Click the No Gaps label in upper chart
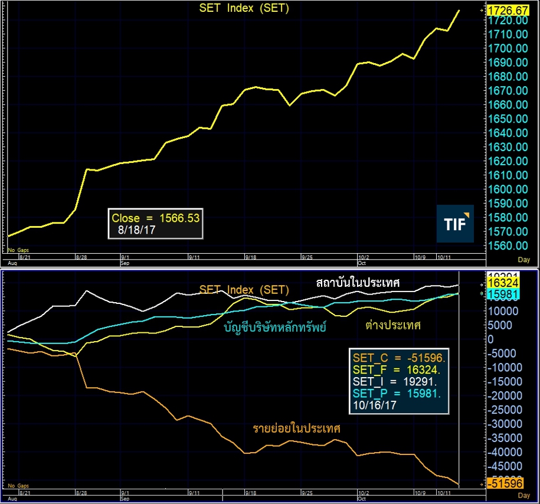540x504 pixels. [x=18, y=250]
